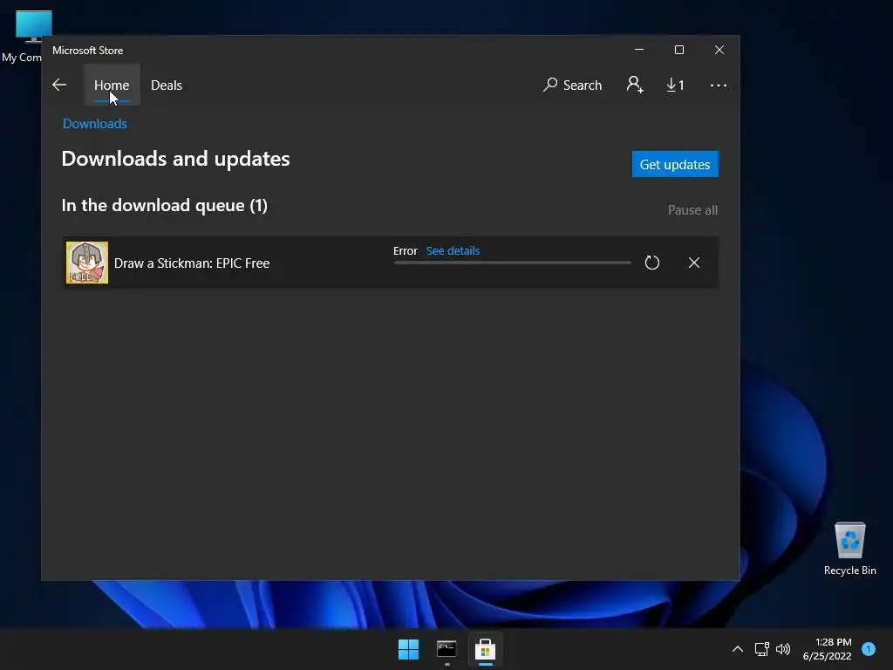Retry the Draw a Stickman download
The image size is (893, 670).
pyautogui.click(x=652, y=263)
